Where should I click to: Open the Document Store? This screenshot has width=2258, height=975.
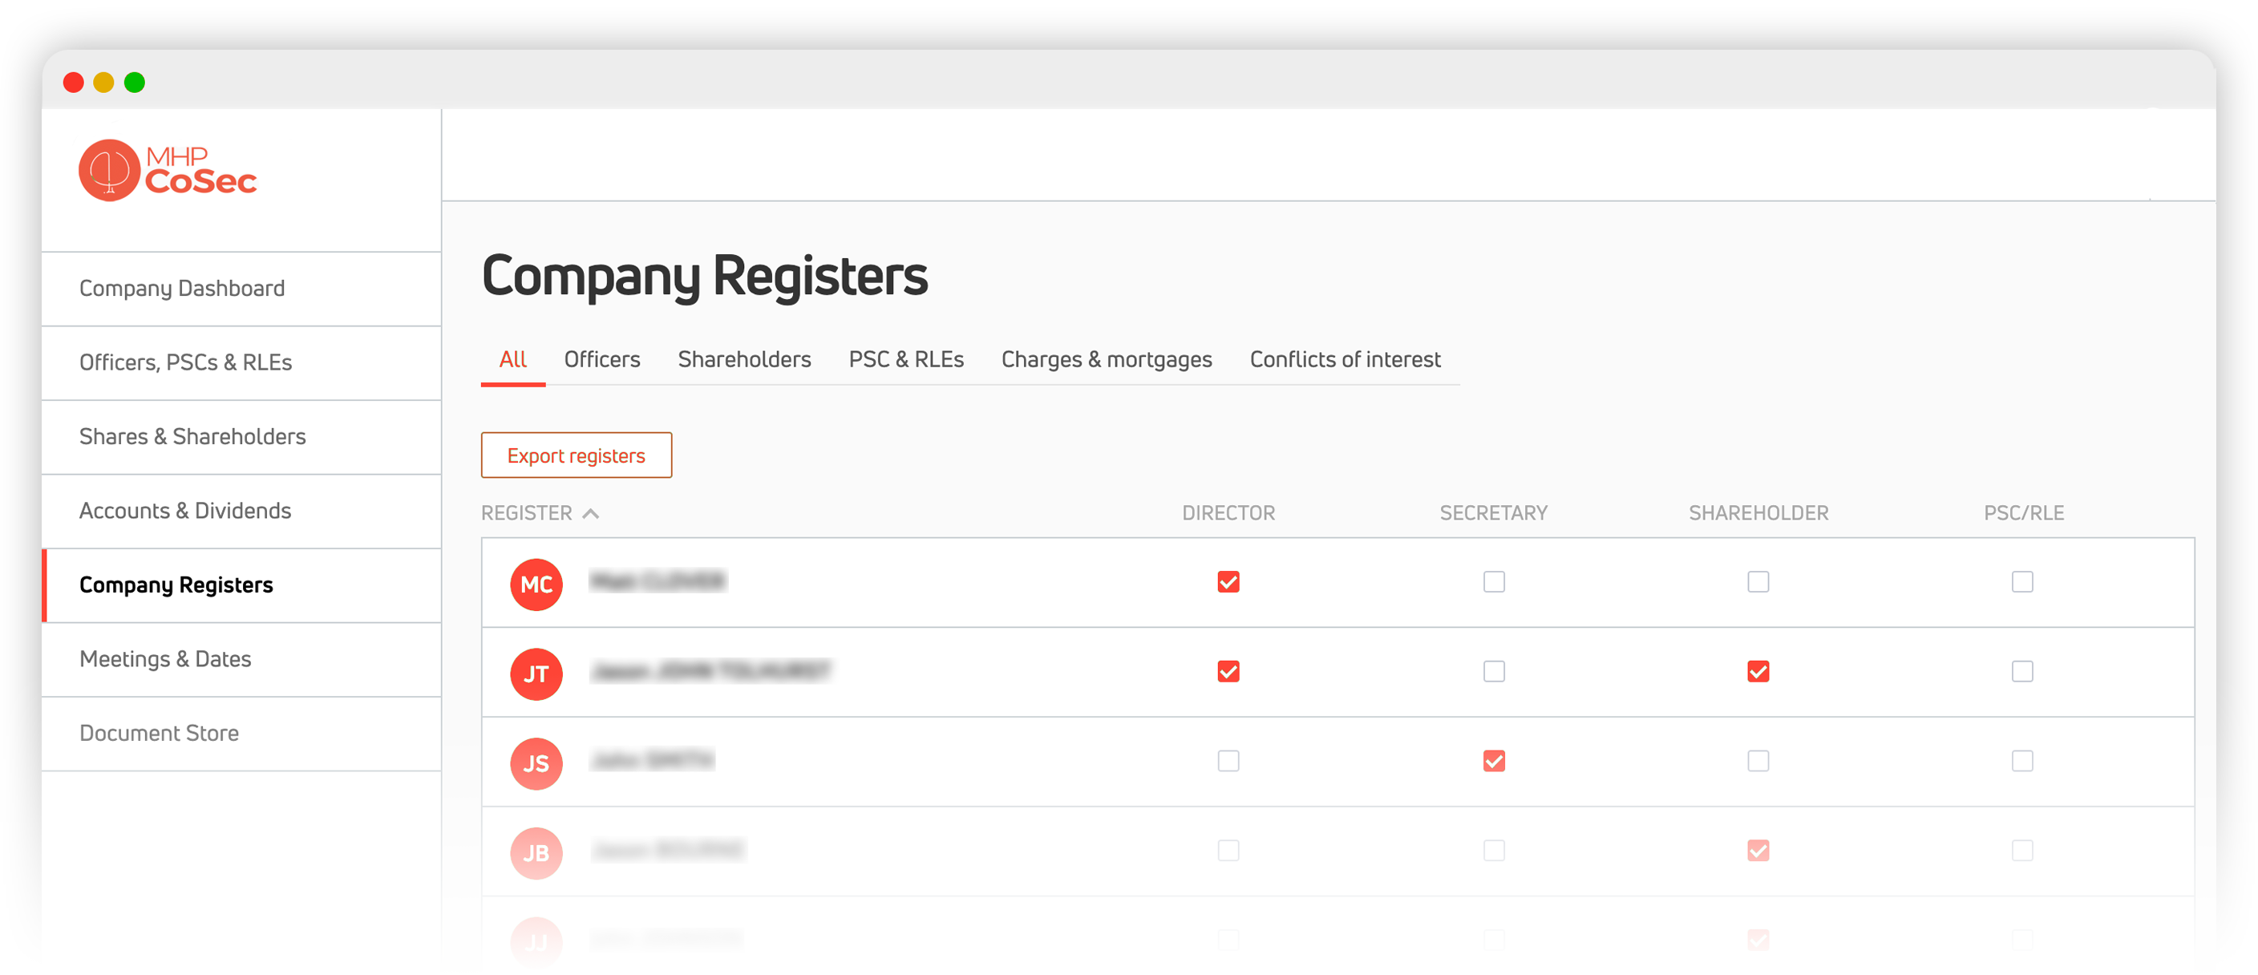point(241,733)
